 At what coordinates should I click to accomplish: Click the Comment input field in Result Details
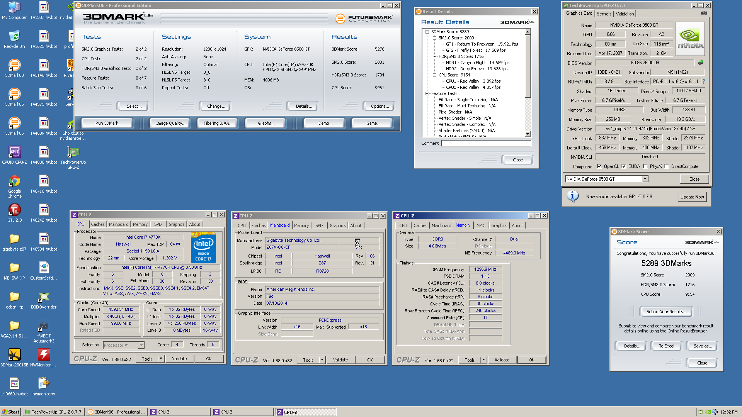486,143
